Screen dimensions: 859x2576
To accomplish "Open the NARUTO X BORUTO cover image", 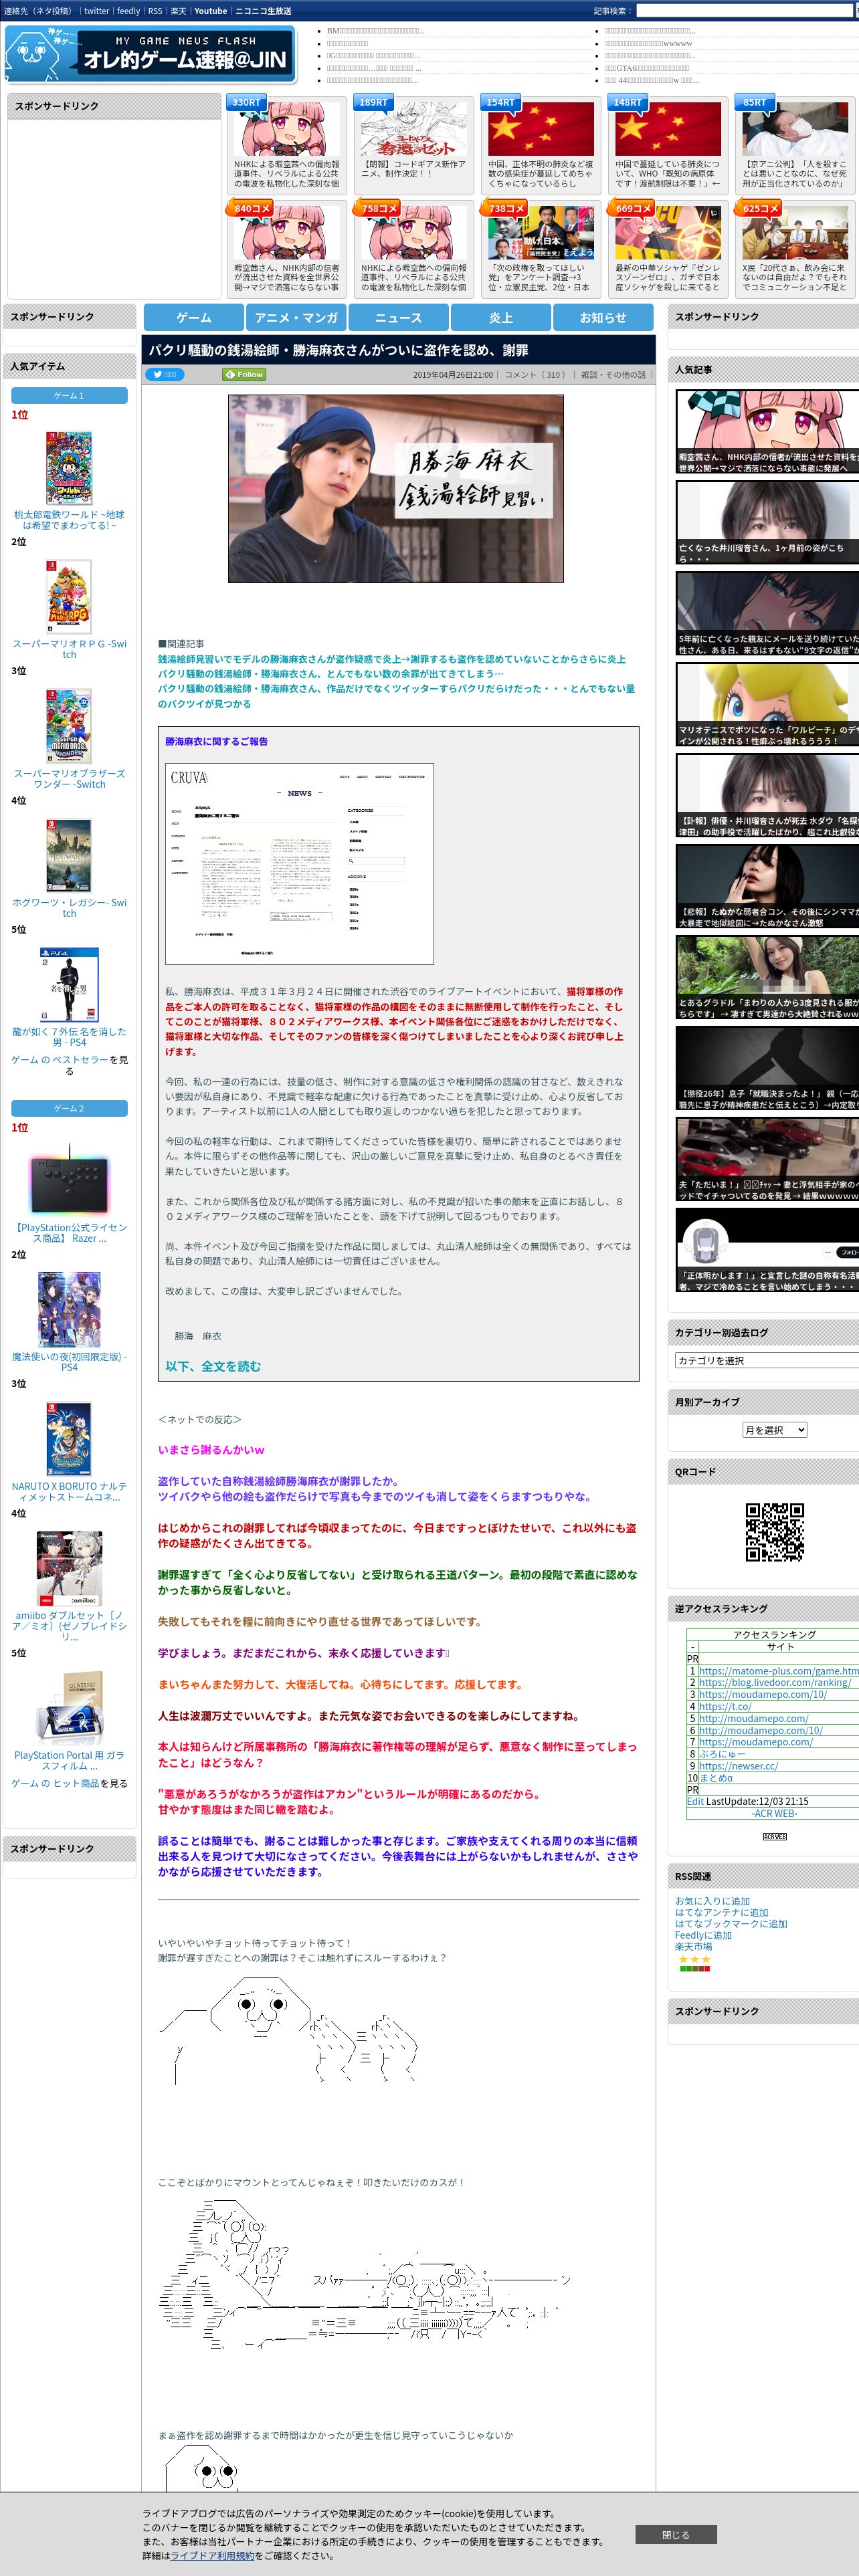I will coord(69,1438).
